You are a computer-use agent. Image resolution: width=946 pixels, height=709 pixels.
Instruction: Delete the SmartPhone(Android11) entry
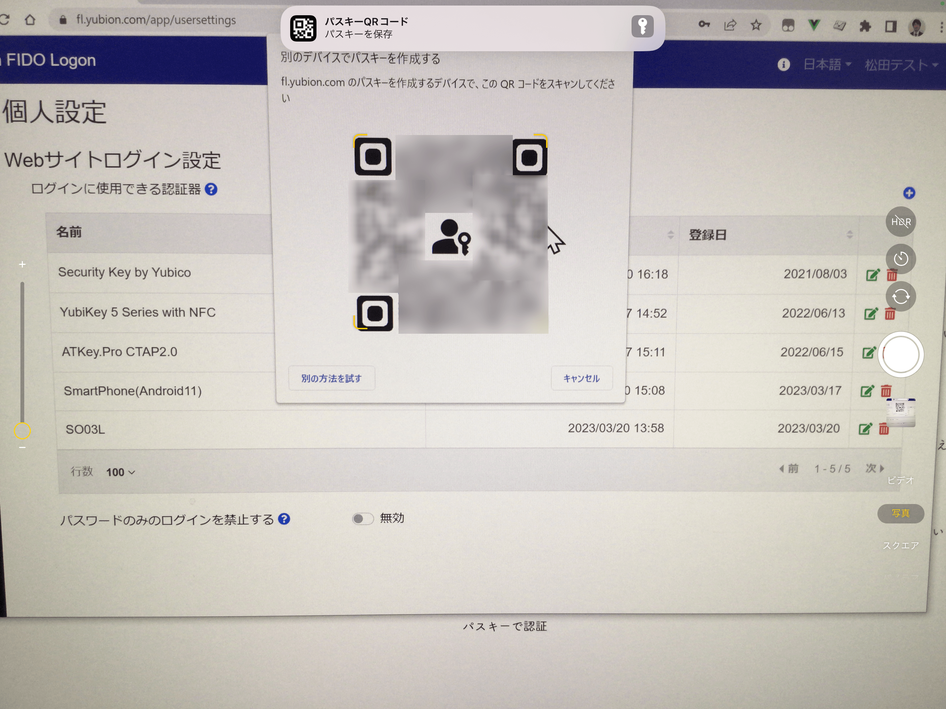886,391
